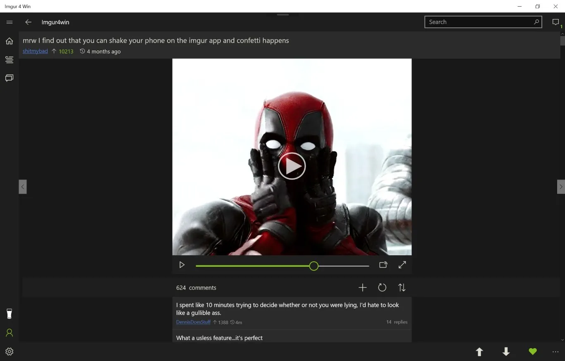Expand the 14 replies

coord(397,322)
